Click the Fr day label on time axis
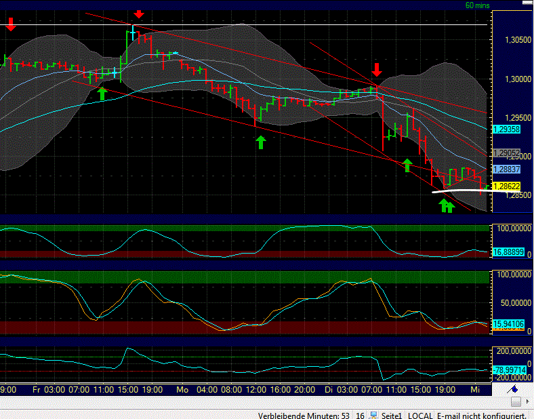Viewport: 534px width, 419px height. (36, 390)
